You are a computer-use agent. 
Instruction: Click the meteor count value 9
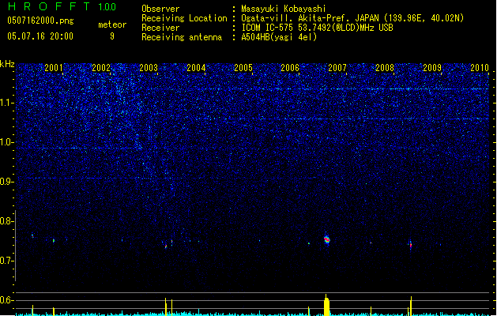point(112,36)
